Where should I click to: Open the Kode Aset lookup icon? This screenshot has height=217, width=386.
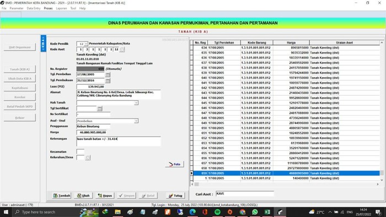pos(122,50)
